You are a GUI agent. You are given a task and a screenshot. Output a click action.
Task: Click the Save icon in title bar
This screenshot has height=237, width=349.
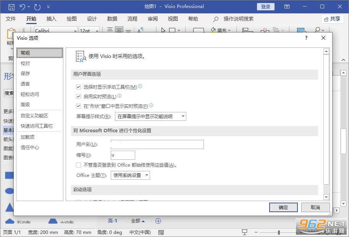click(x=11, y=7)
